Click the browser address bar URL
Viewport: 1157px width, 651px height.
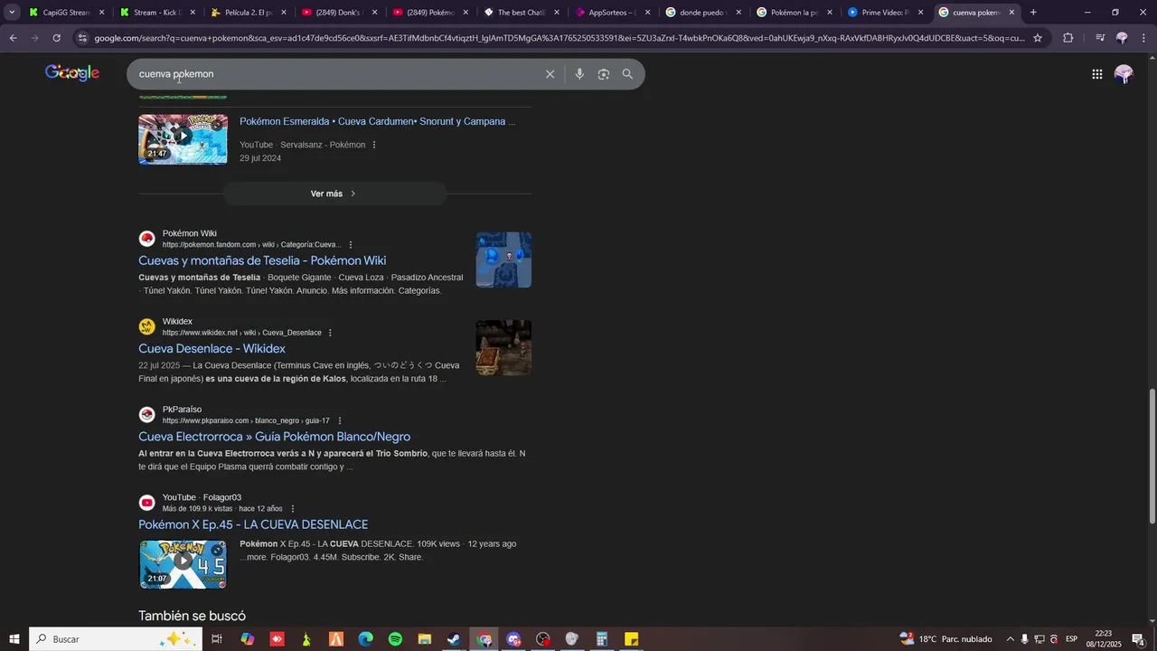pyautogui.click(x=559, y=38)
